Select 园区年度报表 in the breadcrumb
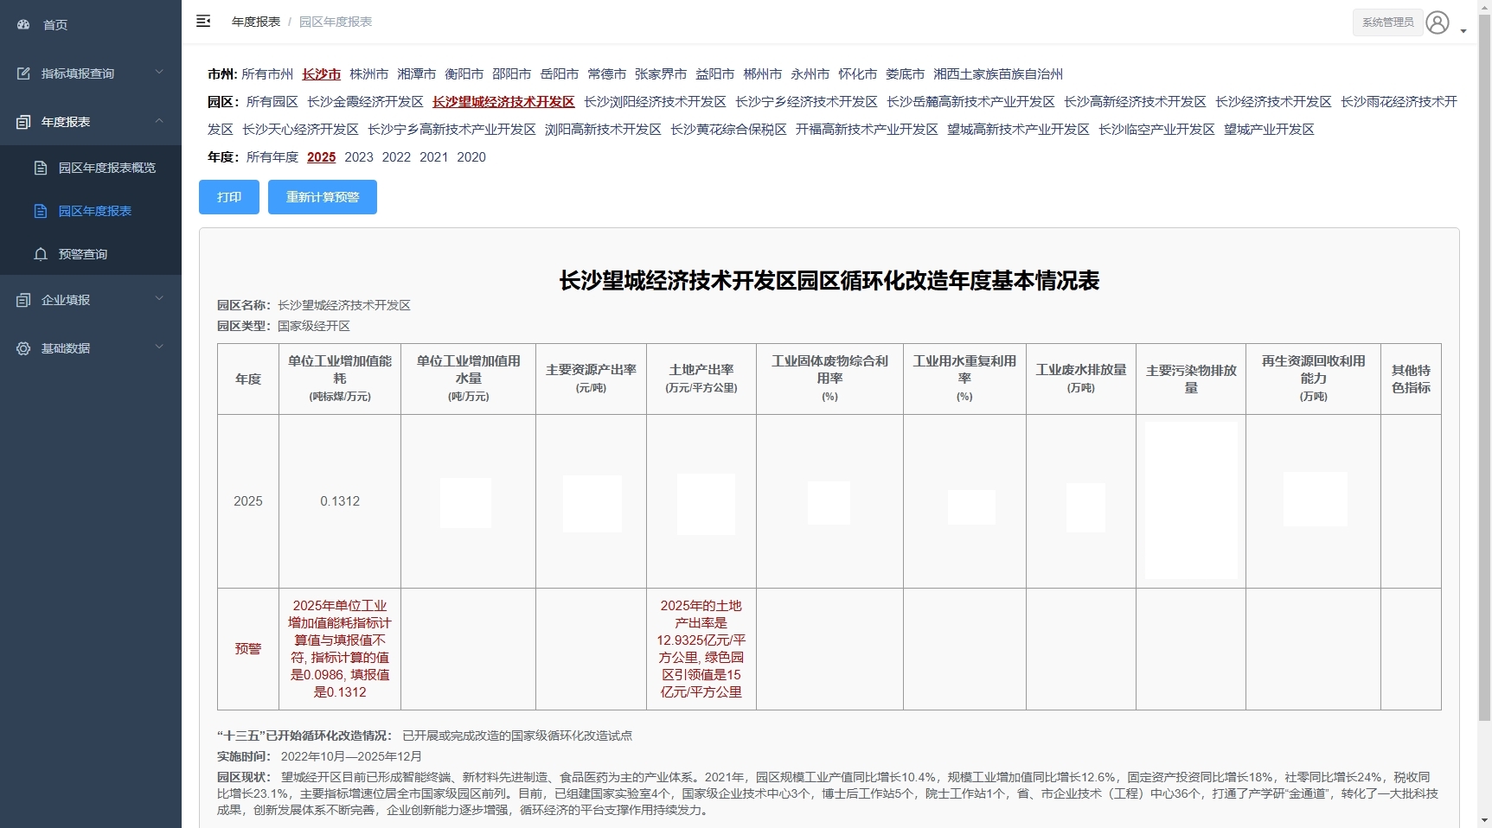 coord(335,22)
